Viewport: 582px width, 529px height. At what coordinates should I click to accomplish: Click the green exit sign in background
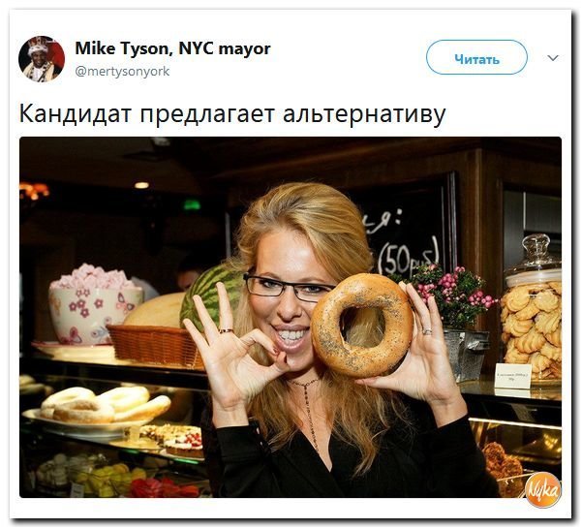pos(192,205)
